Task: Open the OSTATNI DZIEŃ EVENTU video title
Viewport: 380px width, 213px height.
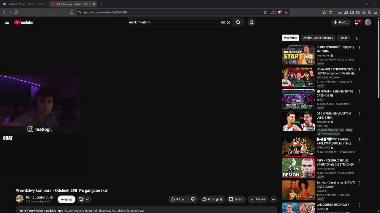Action: [x=335, y=93]
